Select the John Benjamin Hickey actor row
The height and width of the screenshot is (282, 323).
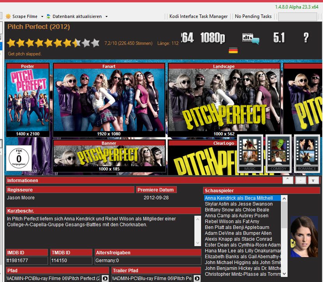[242, 268]
